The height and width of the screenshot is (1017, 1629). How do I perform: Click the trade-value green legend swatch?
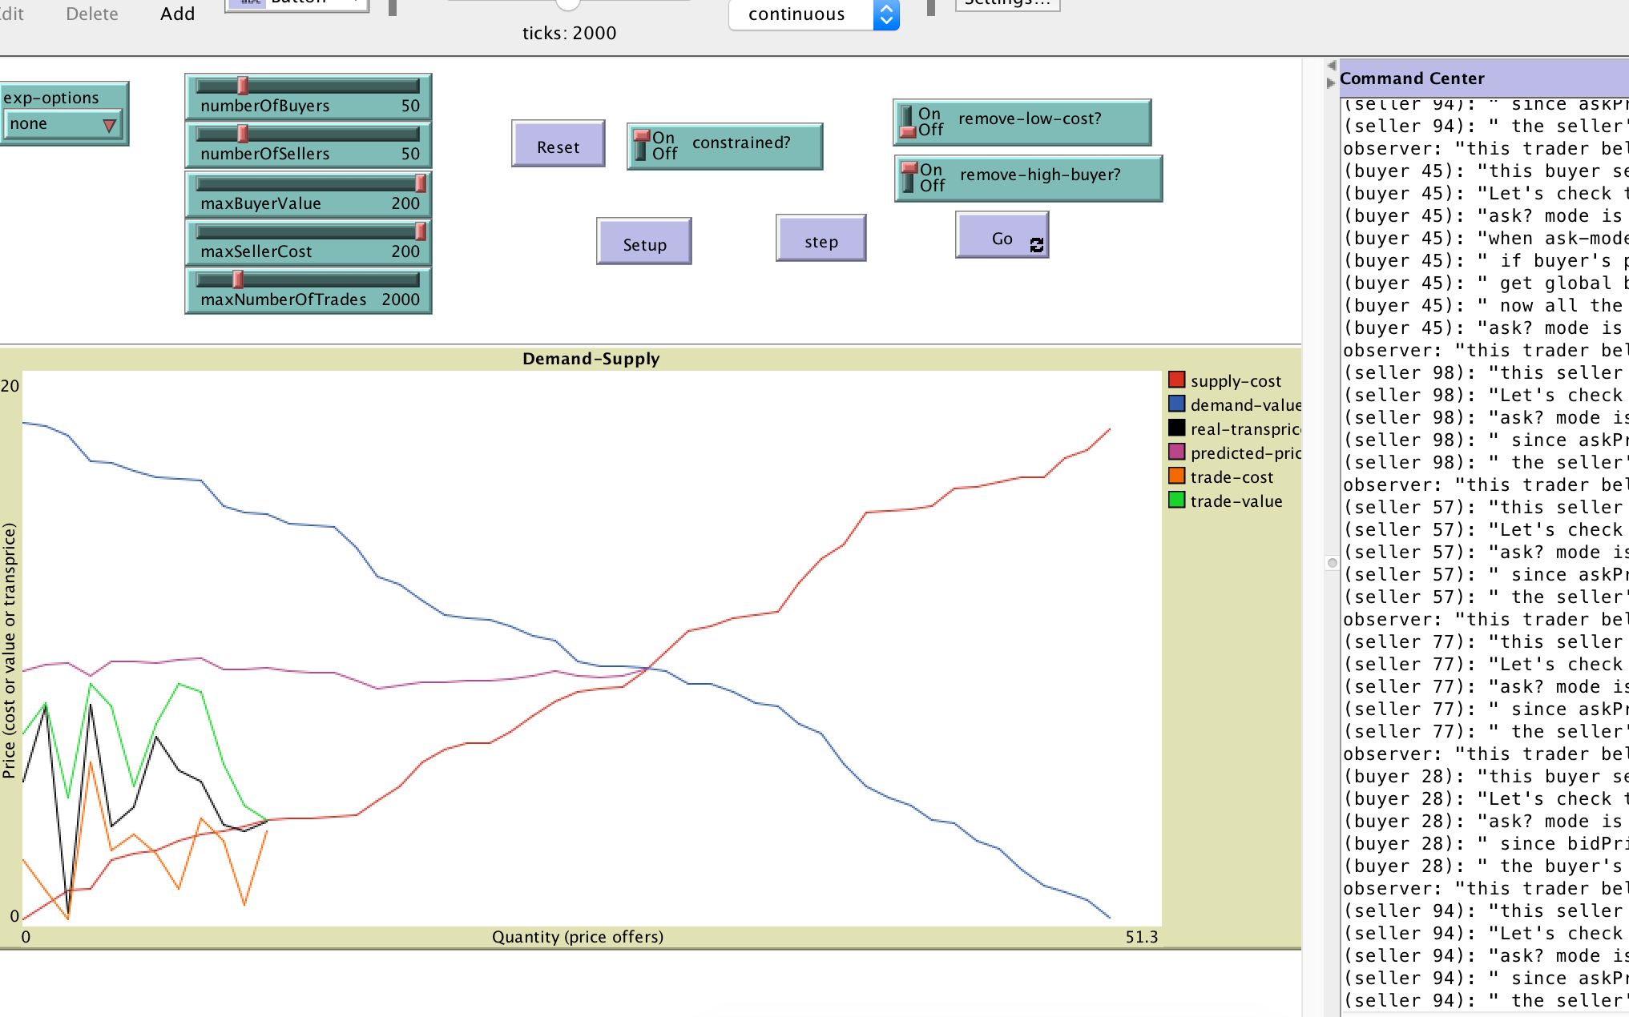point(1176,500)
